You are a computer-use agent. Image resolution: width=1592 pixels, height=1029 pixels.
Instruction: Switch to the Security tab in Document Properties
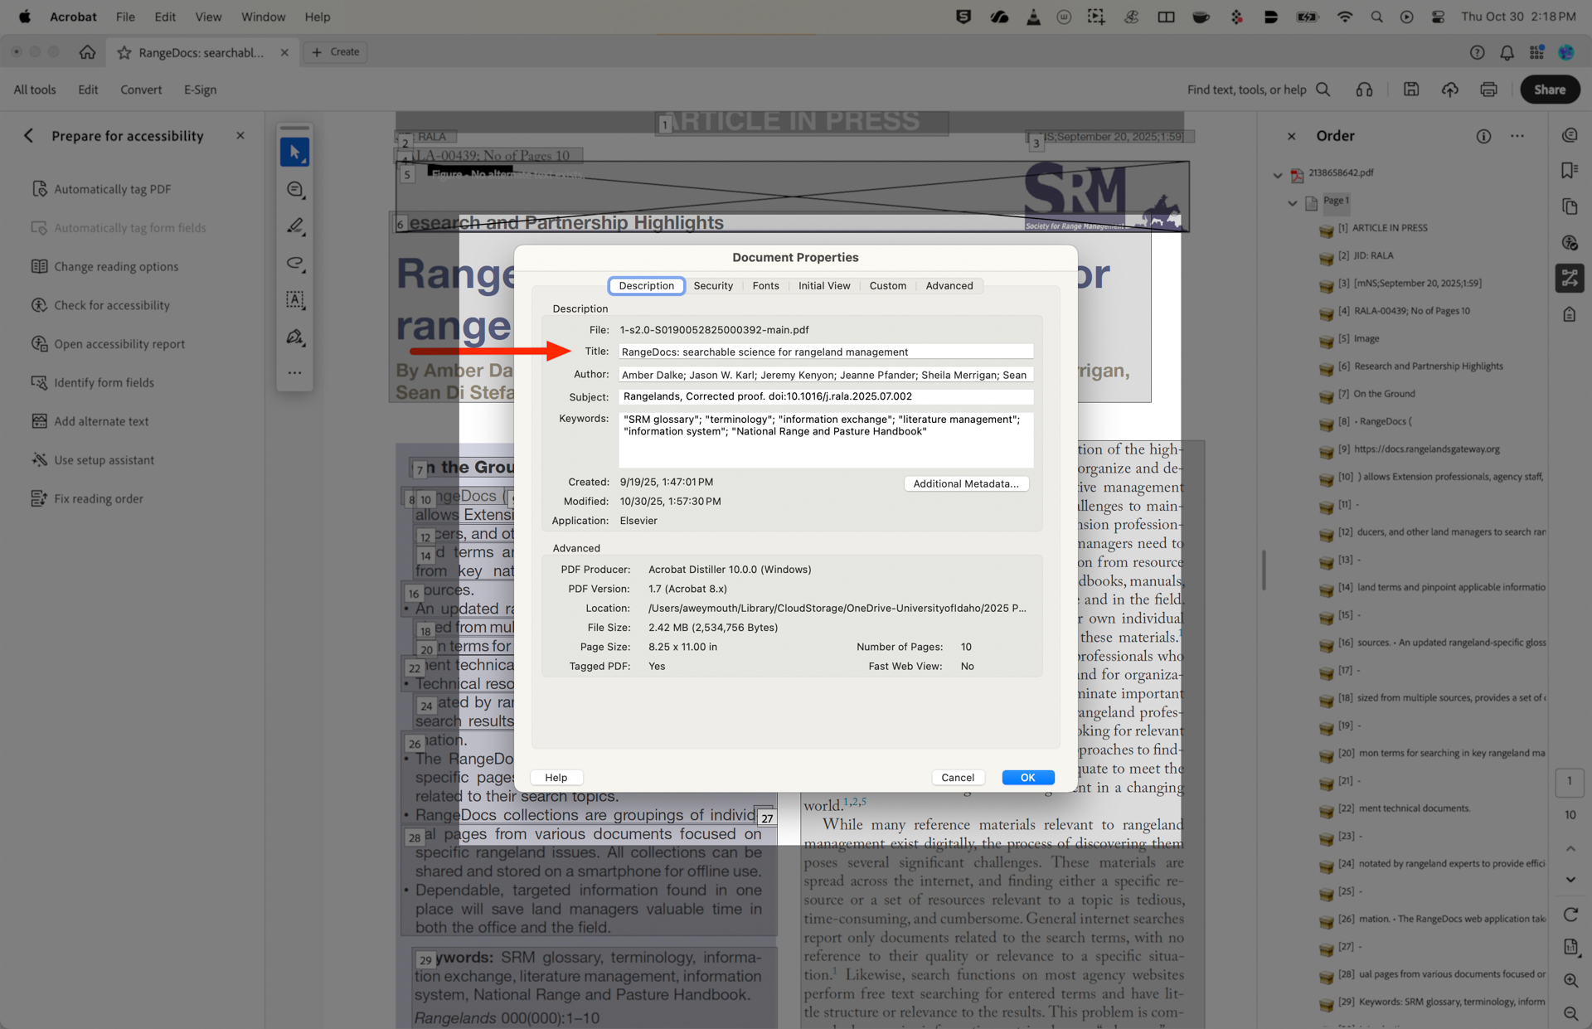point(713,285)
